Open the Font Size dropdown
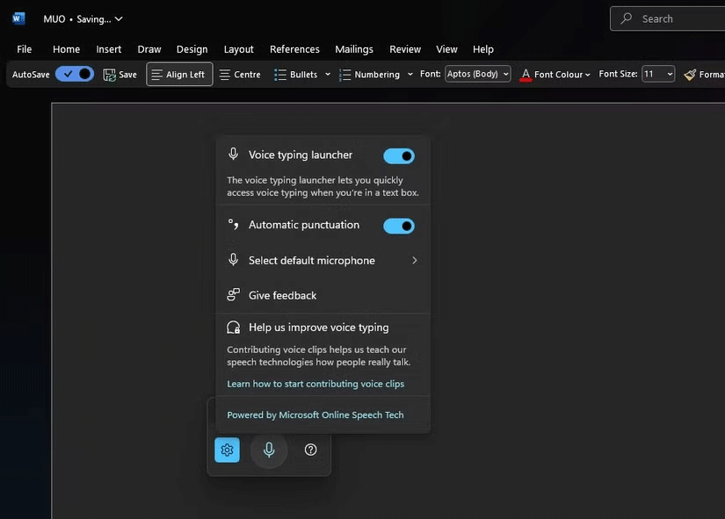Screen dimensions: 725x519 [658, 75]
